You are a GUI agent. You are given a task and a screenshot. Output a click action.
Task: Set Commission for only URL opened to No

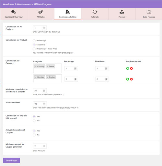[x=34, y=121]
